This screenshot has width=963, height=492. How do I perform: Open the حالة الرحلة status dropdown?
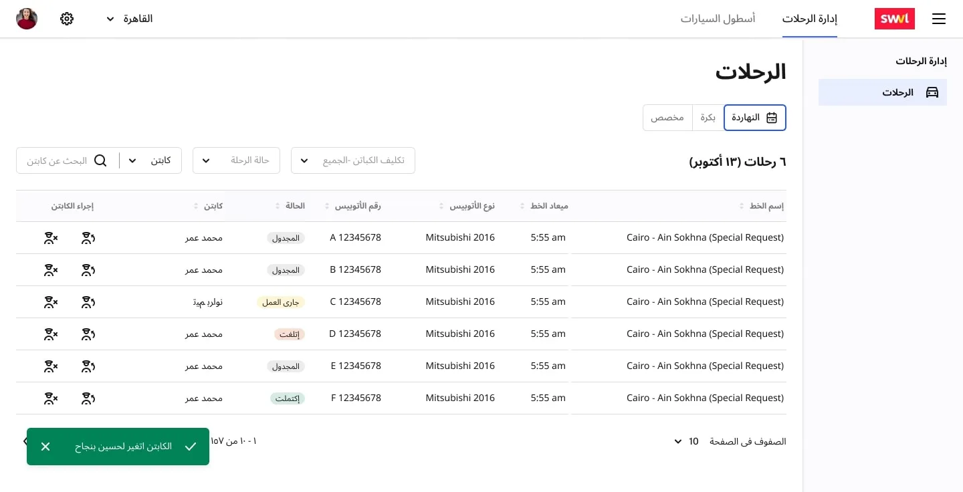point(236,160)
